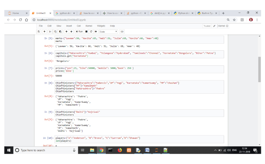Viewport: 265px width, 164px height.
Task: Expand the Insert menu
Action: click(x=69, y=26)
